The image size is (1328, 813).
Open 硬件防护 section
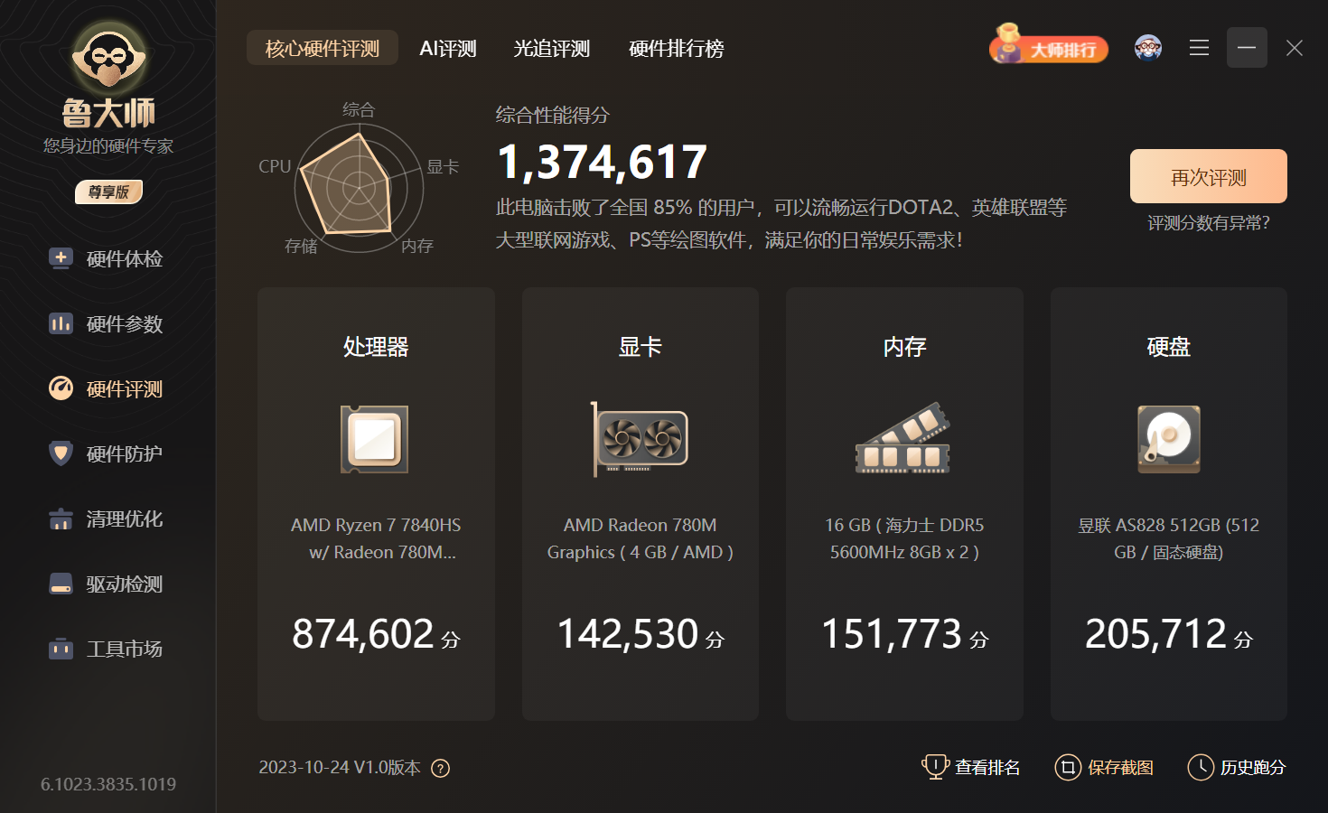pos(125,454)
